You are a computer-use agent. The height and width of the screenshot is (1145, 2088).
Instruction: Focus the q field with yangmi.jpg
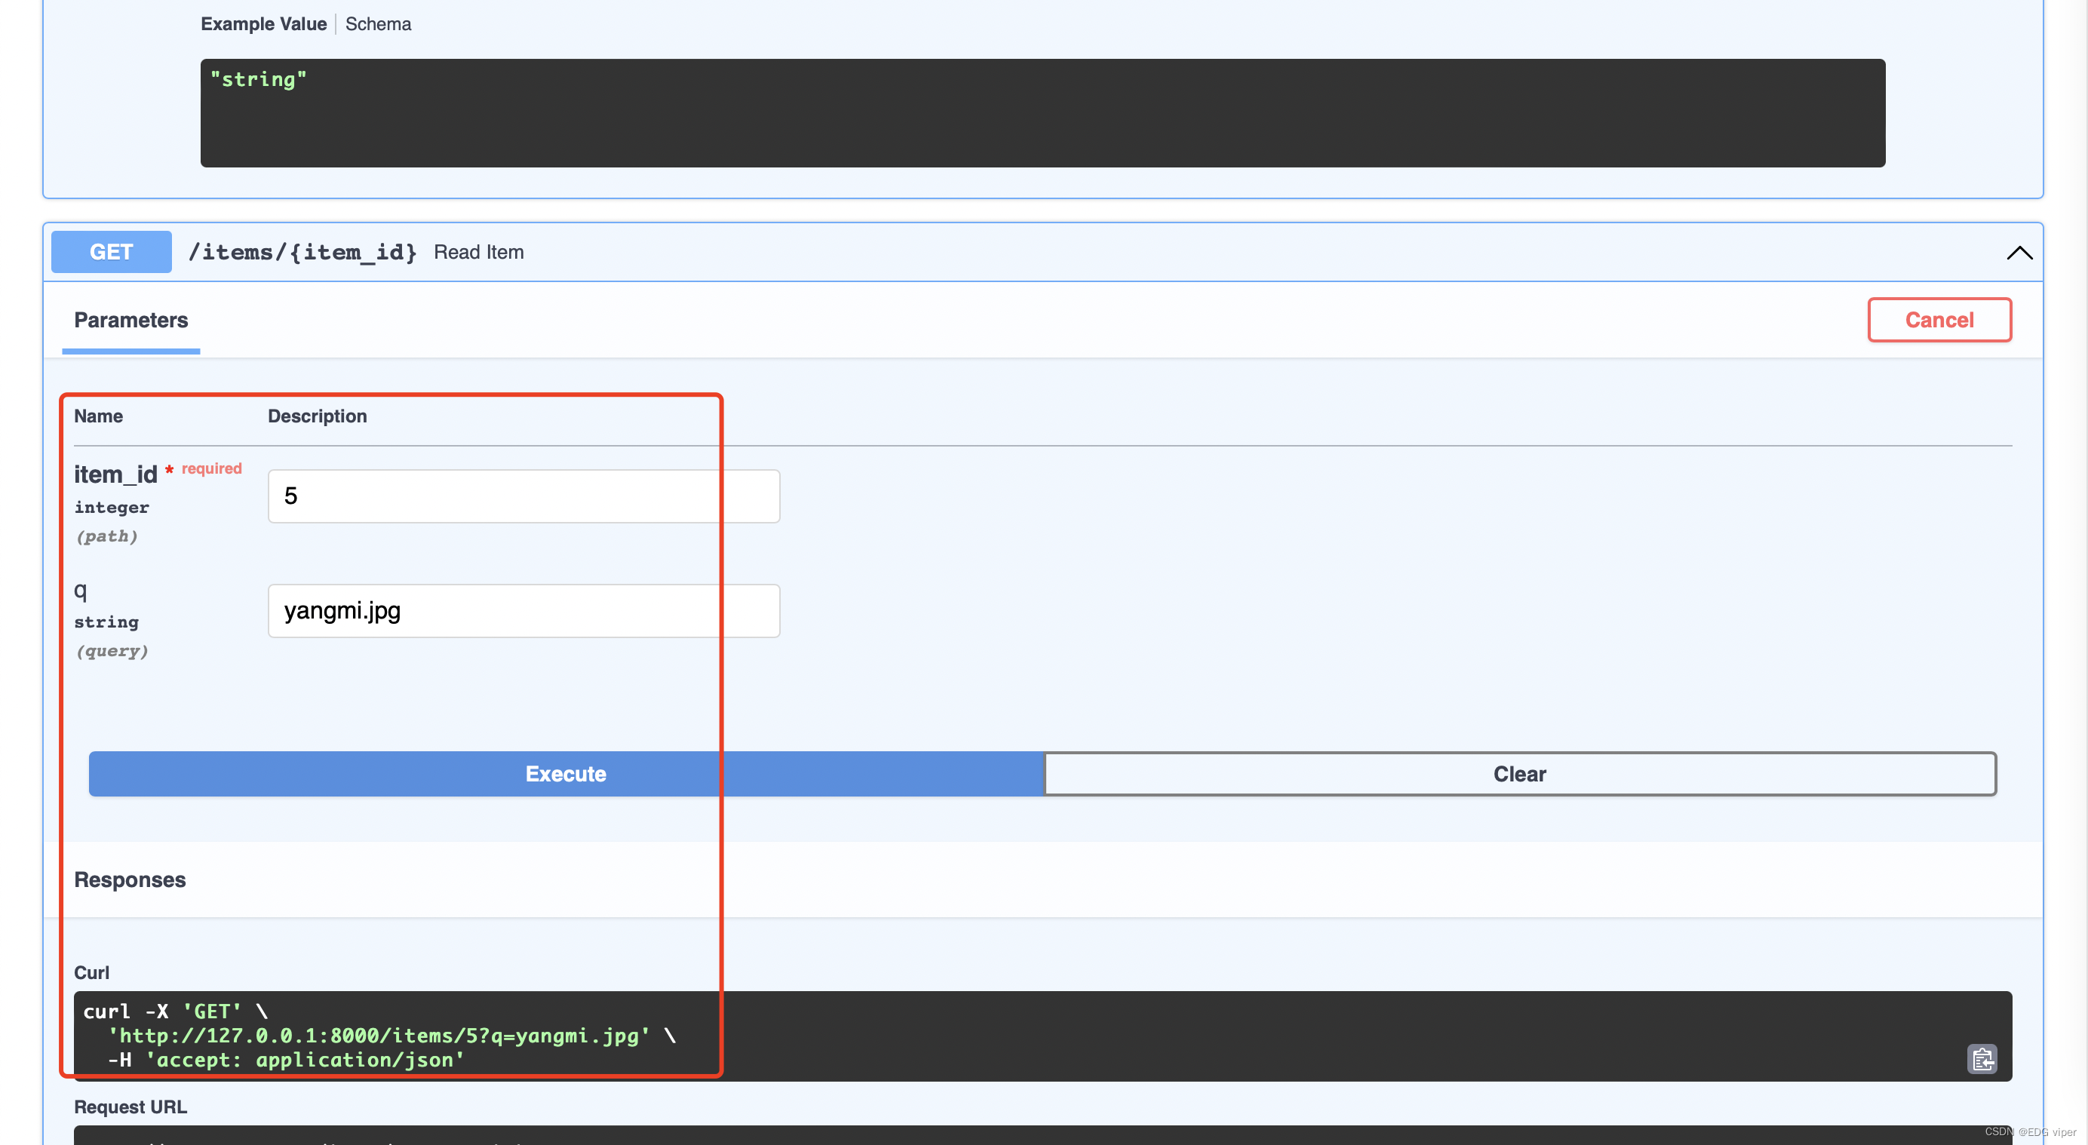coord(523,611)
